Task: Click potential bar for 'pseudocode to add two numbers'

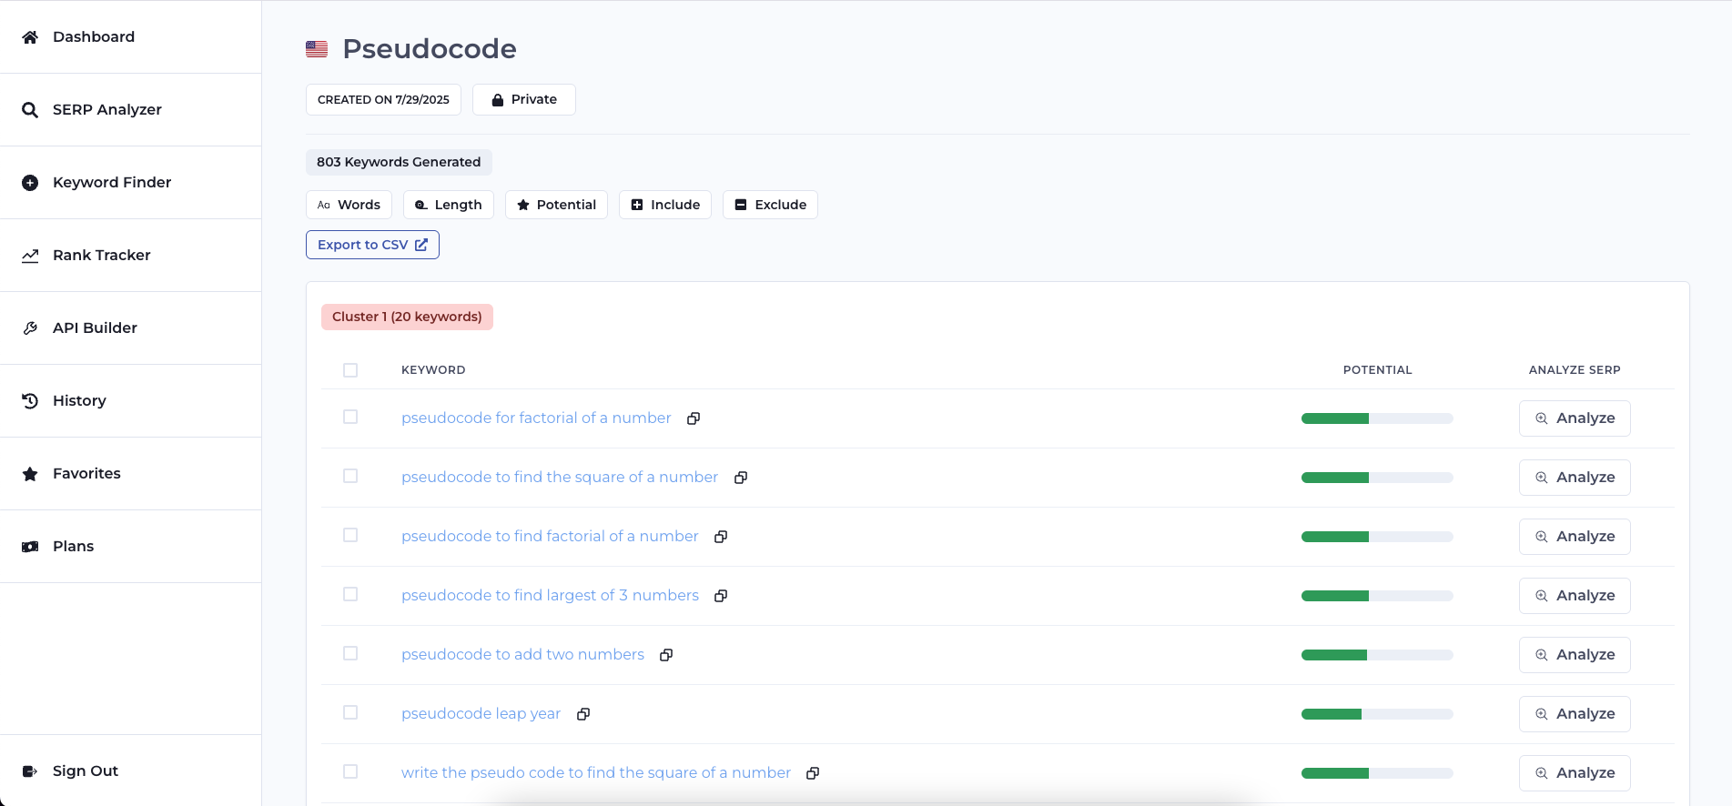Action: click(1377, 655)
